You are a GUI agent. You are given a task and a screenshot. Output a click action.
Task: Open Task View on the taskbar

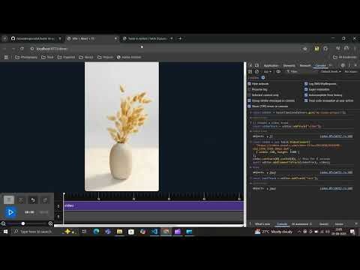coord(84,232)
